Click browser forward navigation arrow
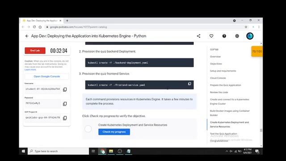286x161 pixels. tap(29, 27)
